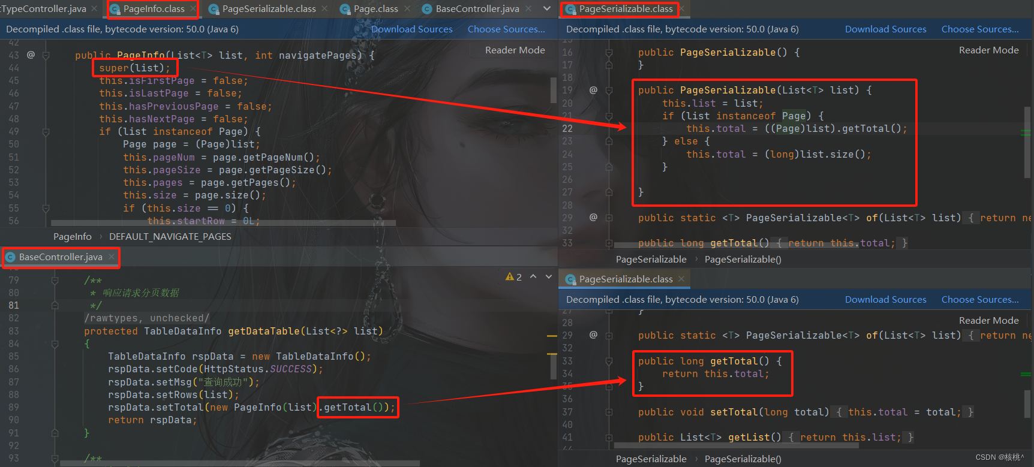Expand folded of() method at line 29 top-right
This screenshot has width=1034, height=467.
pyautogui.click(x=609, y=218)
